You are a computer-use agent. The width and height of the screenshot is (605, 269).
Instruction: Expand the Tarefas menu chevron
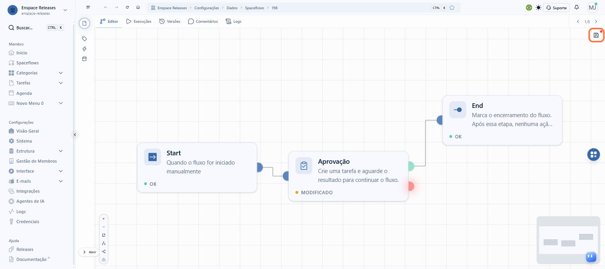coord(61,83)
